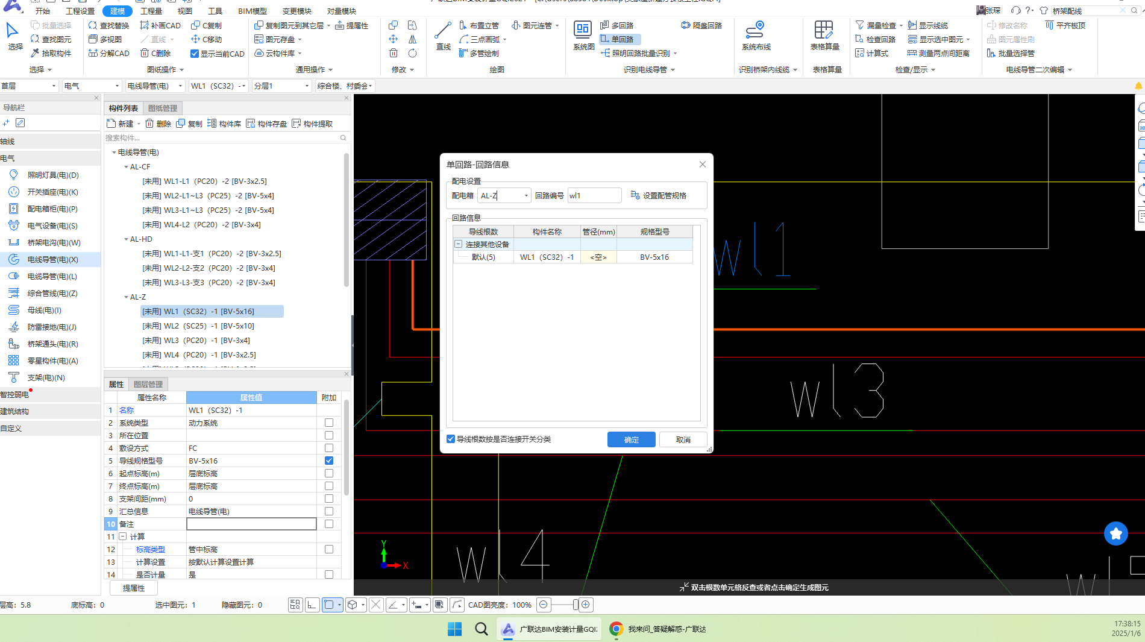The width and height of the screenshot is (1145, 642).
Task: Click the blue star floating button
Action: 1115,533
